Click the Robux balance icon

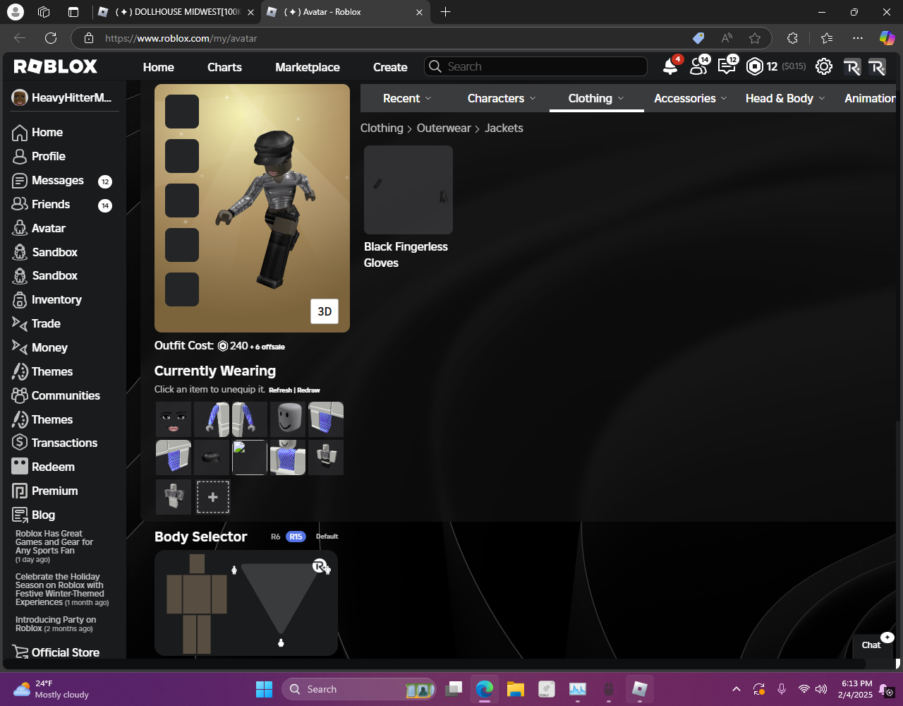tap(754, 67)
